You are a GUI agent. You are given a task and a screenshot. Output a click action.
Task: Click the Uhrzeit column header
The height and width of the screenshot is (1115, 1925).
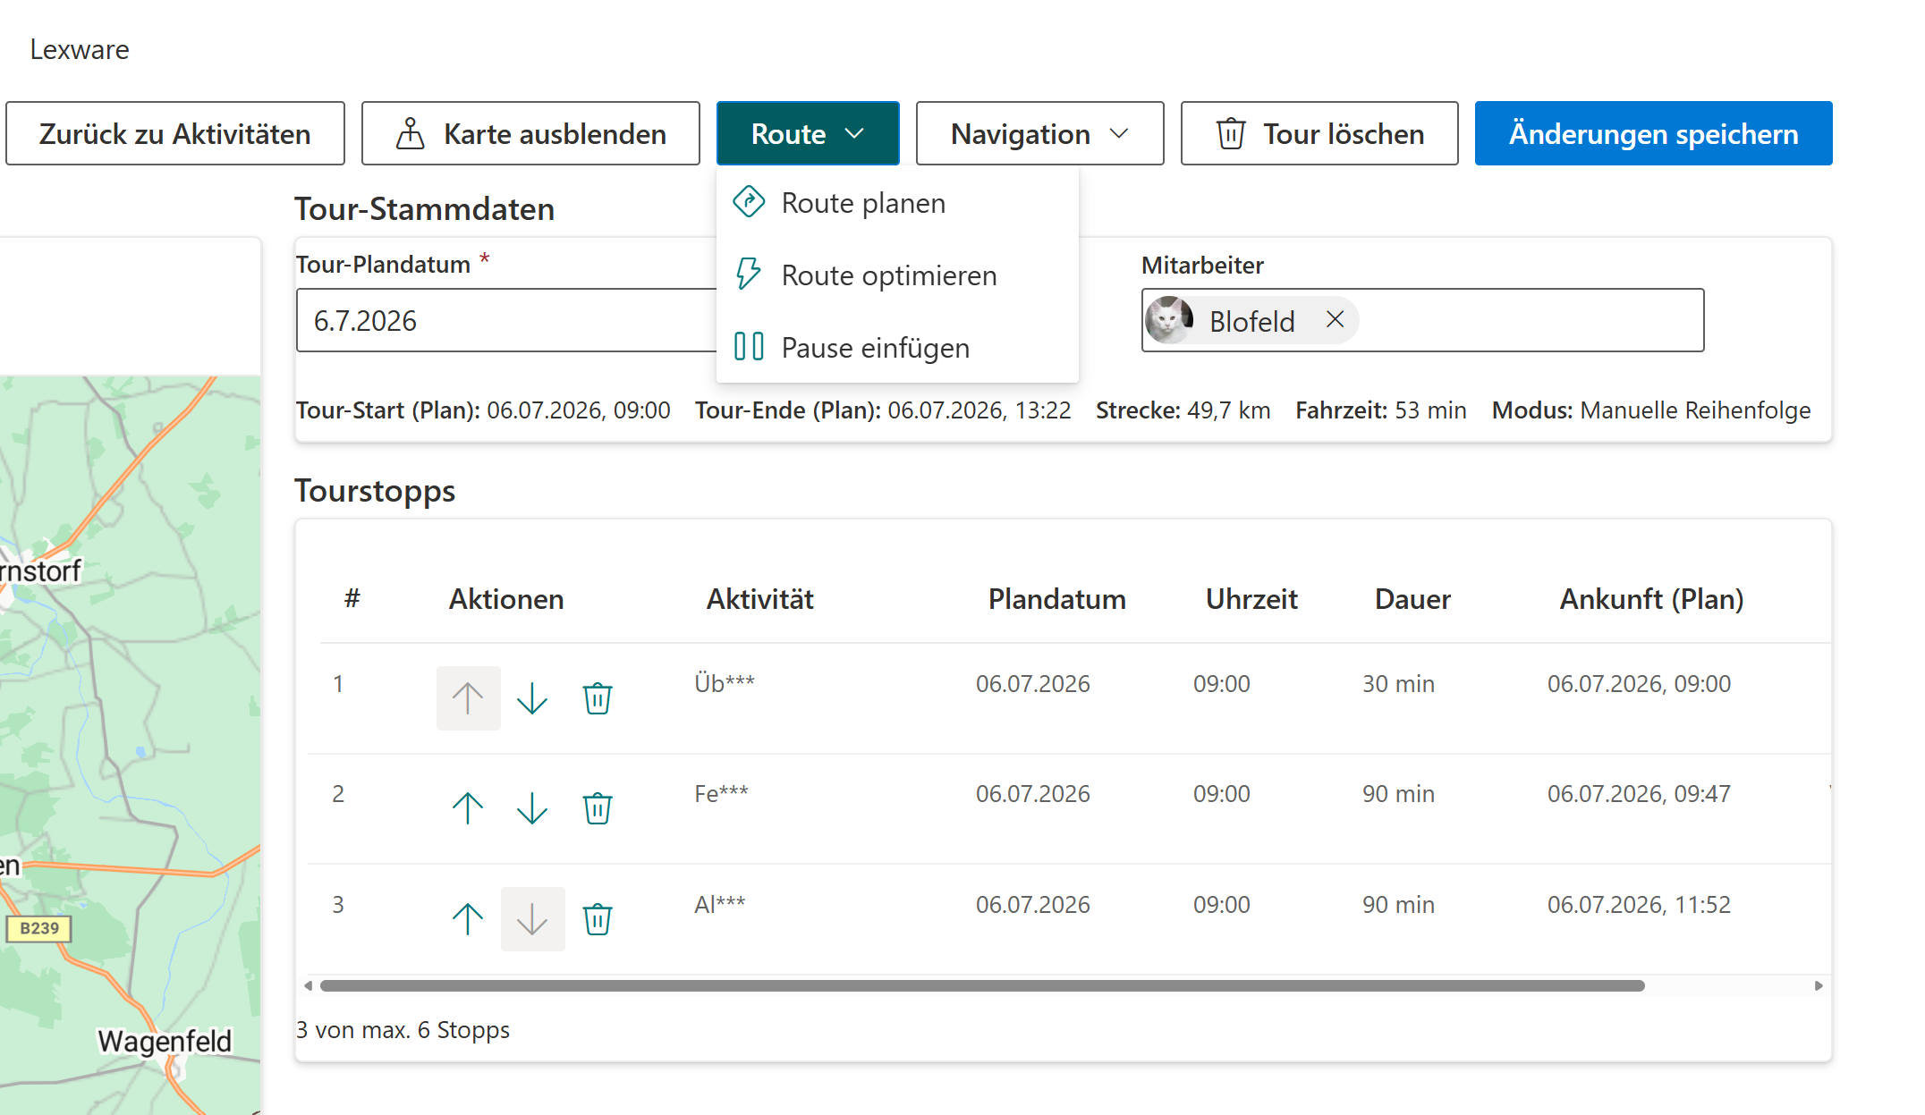click(x=1251, y=599)
